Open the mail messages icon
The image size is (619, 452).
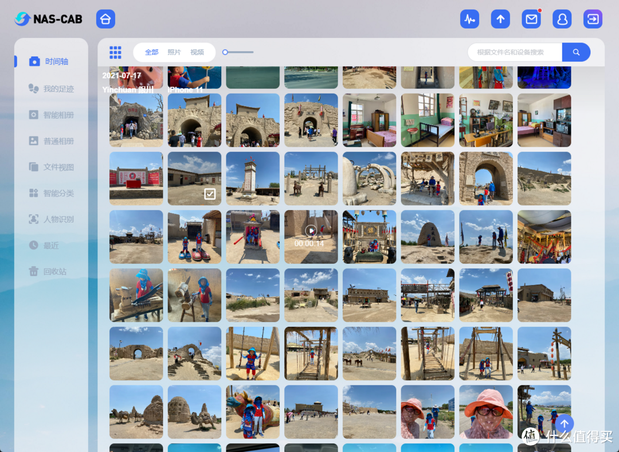[531, 19]
